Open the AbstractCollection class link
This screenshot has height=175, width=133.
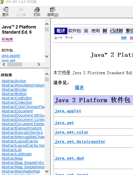point(17,102)
